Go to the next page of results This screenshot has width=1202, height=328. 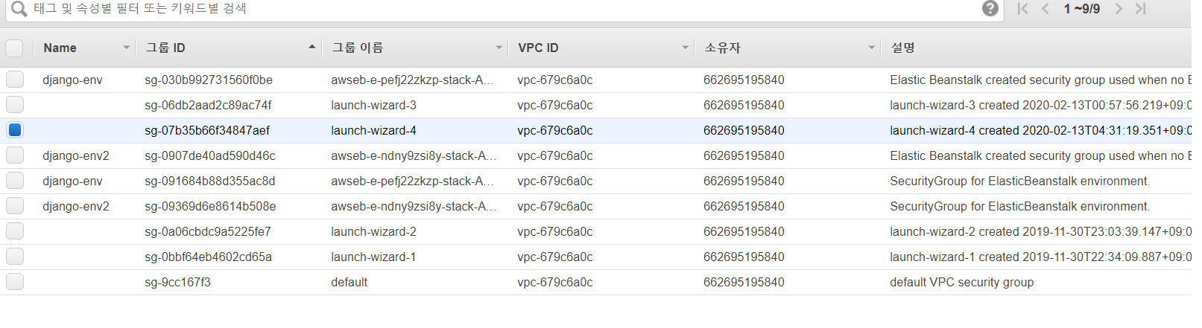tap(1119, 9)
